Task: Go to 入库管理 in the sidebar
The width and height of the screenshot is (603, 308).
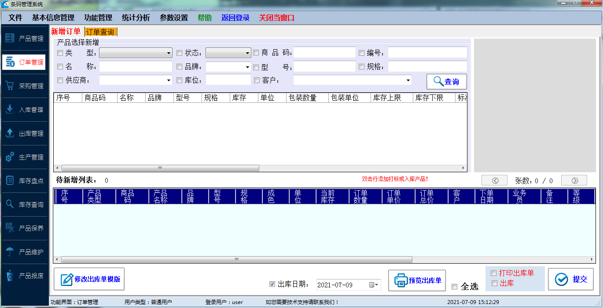Action: (x=24, y=110)
